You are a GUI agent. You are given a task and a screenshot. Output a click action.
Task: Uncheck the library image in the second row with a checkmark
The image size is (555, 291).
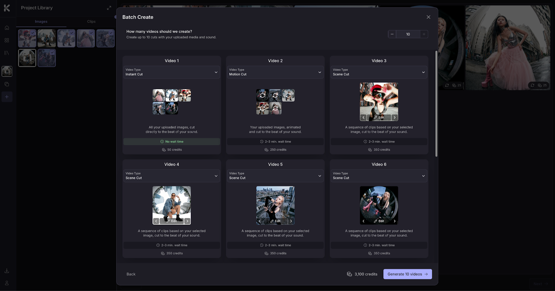pyautogui.click(x=46, y=58)
